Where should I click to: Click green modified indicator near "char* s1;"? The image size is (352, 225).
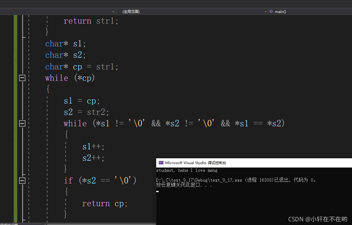[15, 44]
